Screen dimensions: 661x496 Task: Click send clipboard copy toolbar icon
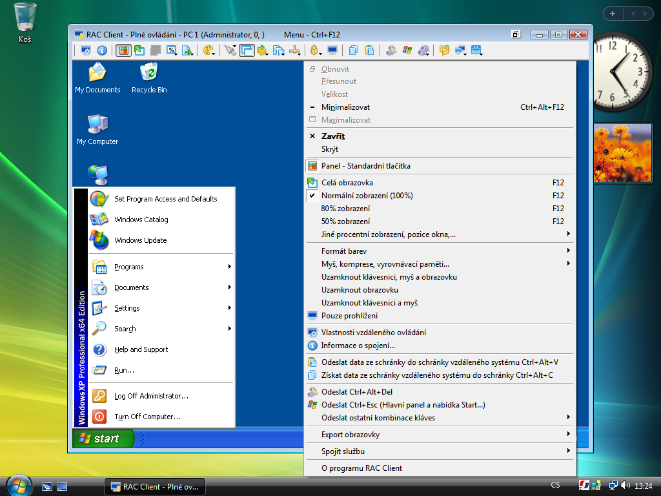click(353, 50)
